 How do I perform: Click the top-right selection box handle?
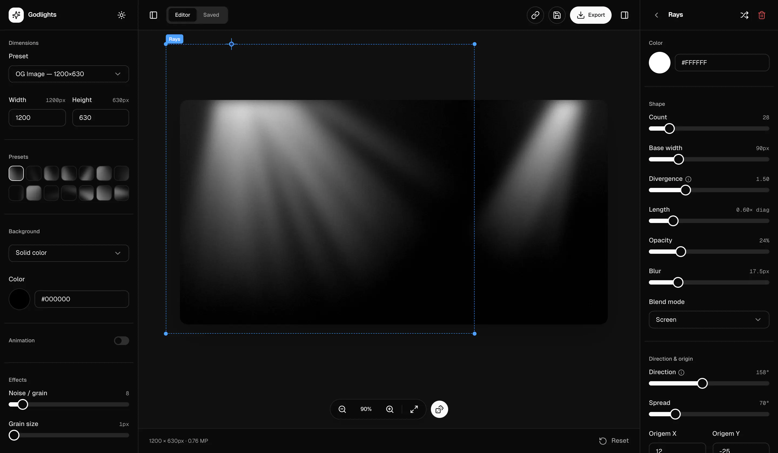point(475,44)
